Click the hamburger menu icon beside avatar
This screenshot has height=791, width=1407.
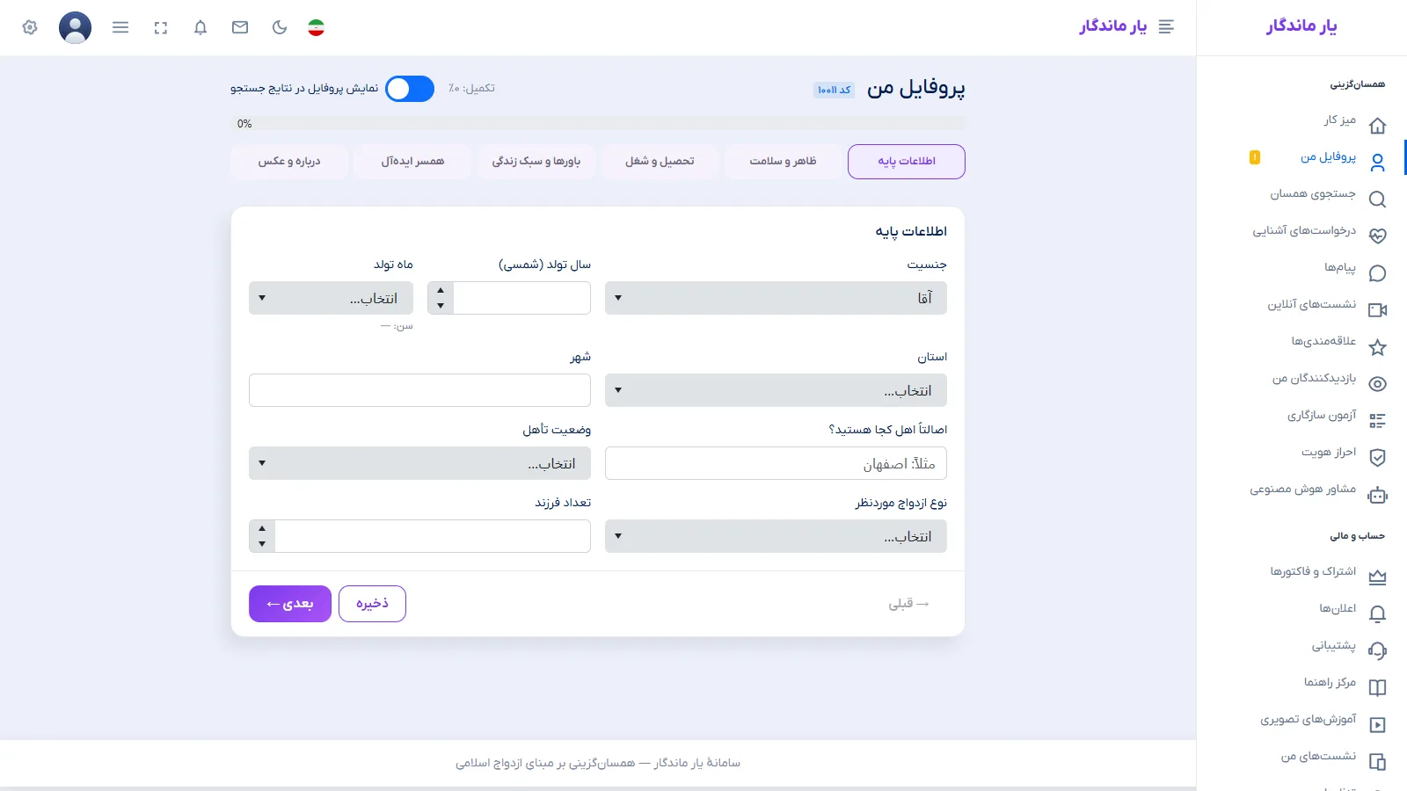tap(120, 27)
